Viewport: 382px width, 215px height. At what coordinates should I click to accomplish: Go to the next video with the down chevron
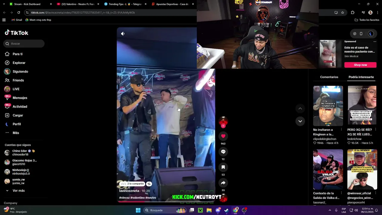click(300, 121)
